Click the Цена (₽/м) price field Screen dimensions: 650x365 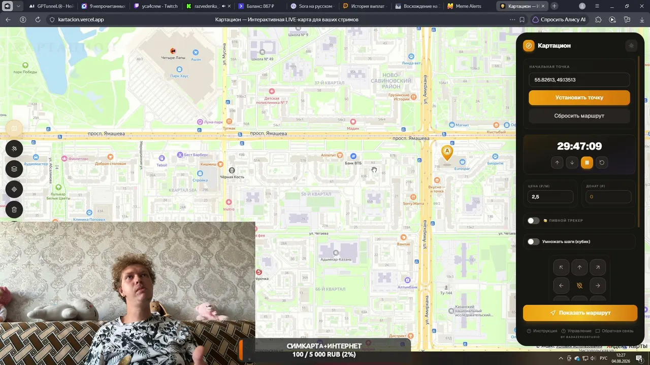click(x=550, y=197)
